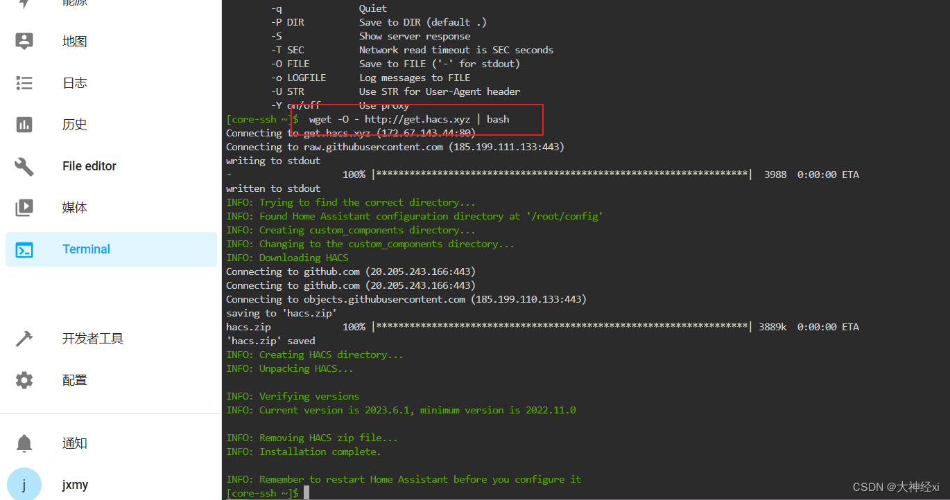The image size is (950, 500).
Task: Click 'Connecting to raw.githubusercontent.com' line
Action: (395, 147)
